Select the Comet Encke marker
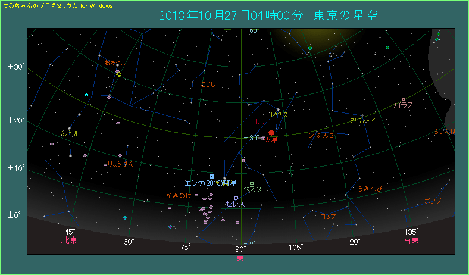The height and width of the screenshot is (275, 469). [212, 176]
